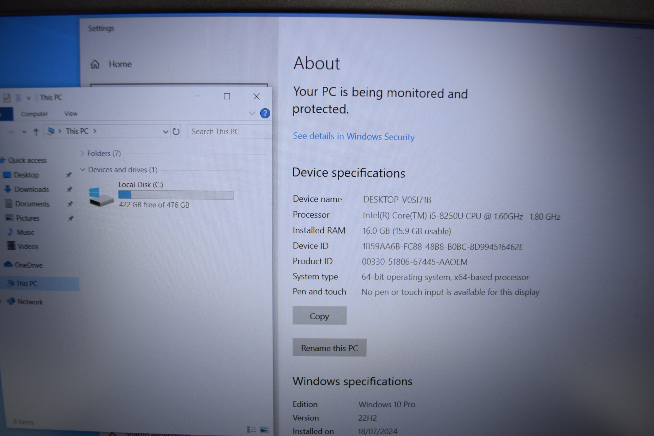Screen dimensions: 654x436
Task: Click the OneDrive cloud icon
Action: pos(8,264)
